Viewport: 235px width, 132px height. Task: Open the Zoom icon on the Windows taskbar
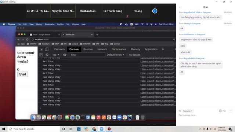(x=101, y=129)
